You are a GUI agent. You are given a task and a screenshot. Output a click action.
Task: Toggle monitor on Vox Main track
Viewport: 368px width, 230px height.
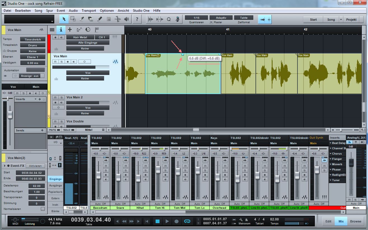[74, 61]
